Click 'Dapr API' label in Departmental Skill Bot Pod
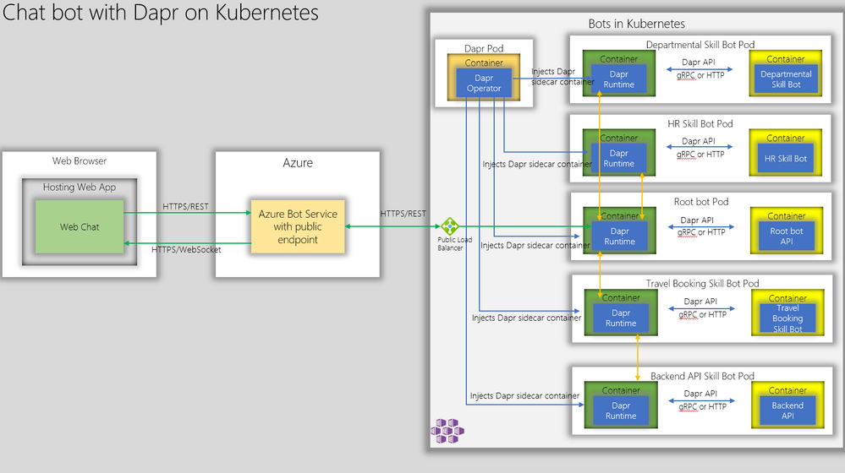Image resolution: width=845 pixels, height=473 pixels. pos(699,62)
